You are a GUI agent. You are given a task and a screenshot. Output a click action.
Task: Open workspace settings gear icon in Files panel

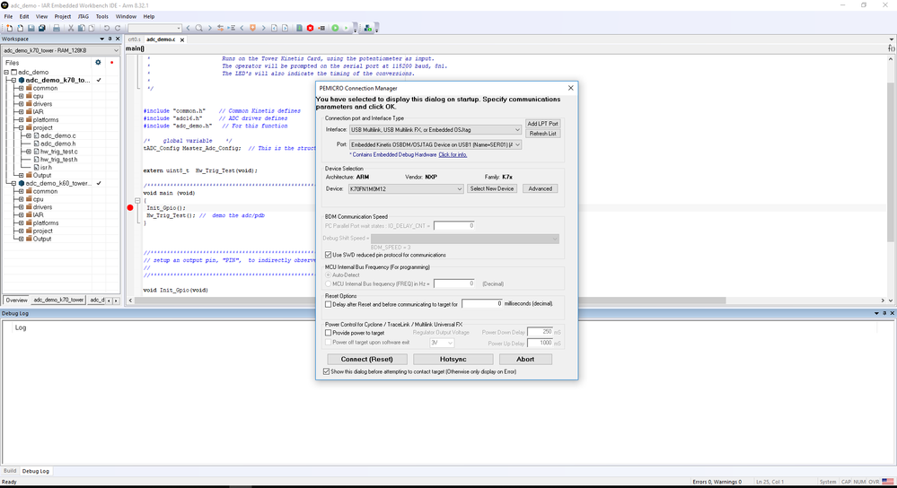pyautogui.click(x=98, y=62)
